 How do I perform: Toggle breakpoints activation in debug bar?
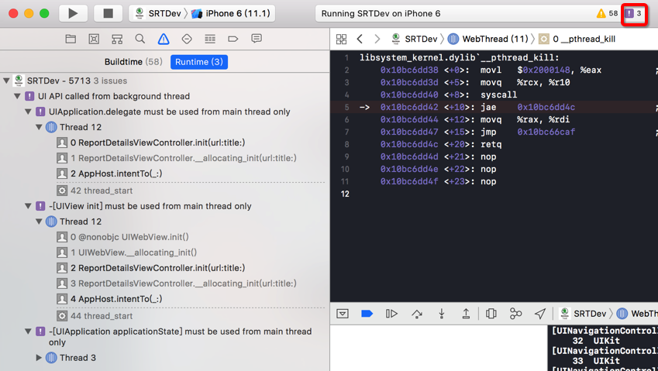point(367,314)
